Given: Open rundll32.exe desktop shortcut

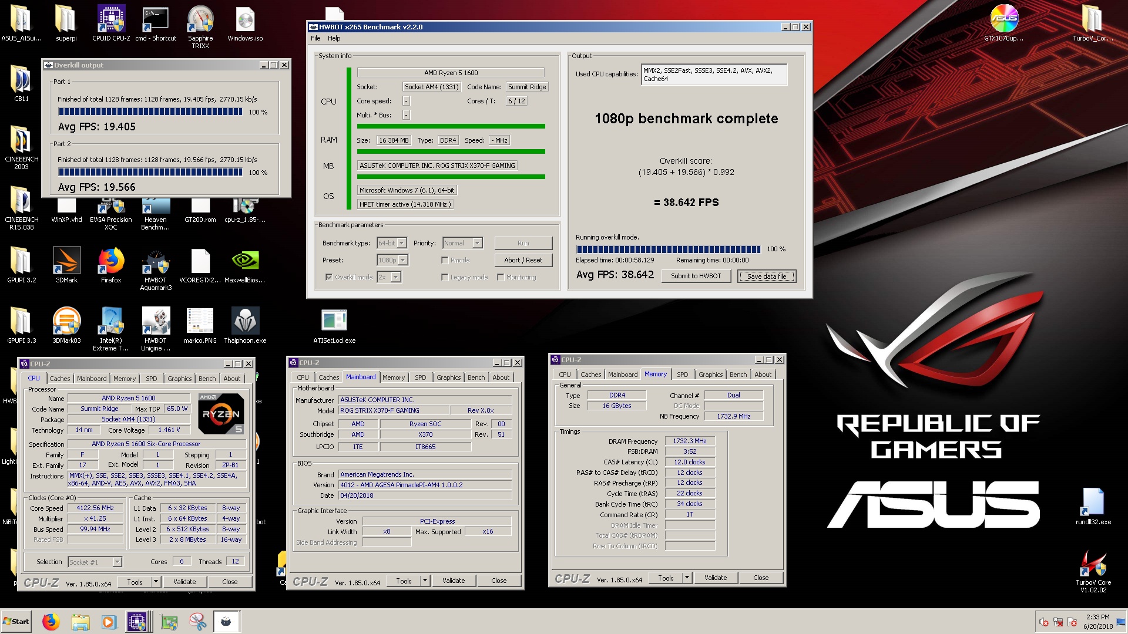Looking at the screenshot, I should pos(1093,506).
